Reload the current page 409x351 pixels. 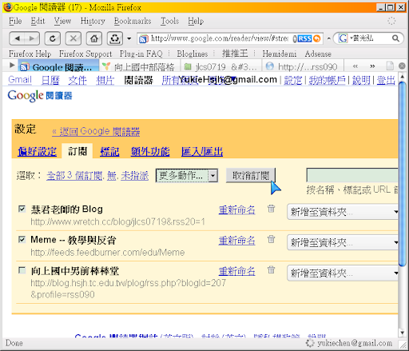point(53,38)
